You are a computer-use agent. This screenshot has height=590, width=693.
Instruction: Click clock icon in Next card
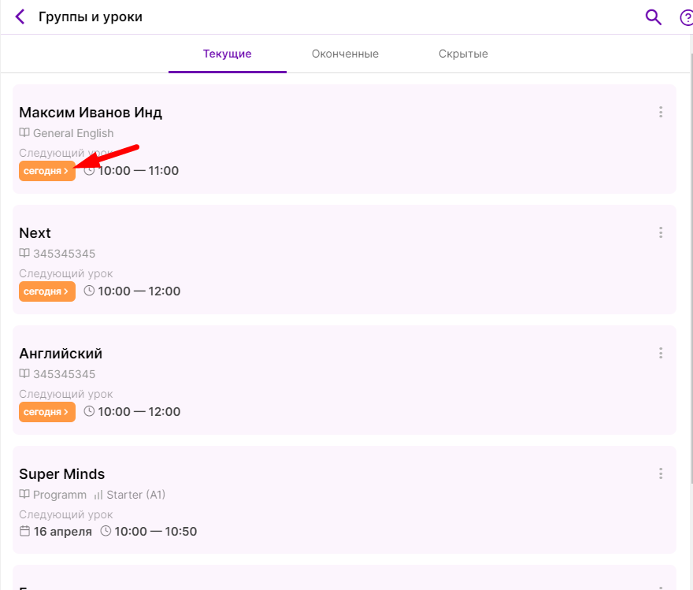coord(89,291)
